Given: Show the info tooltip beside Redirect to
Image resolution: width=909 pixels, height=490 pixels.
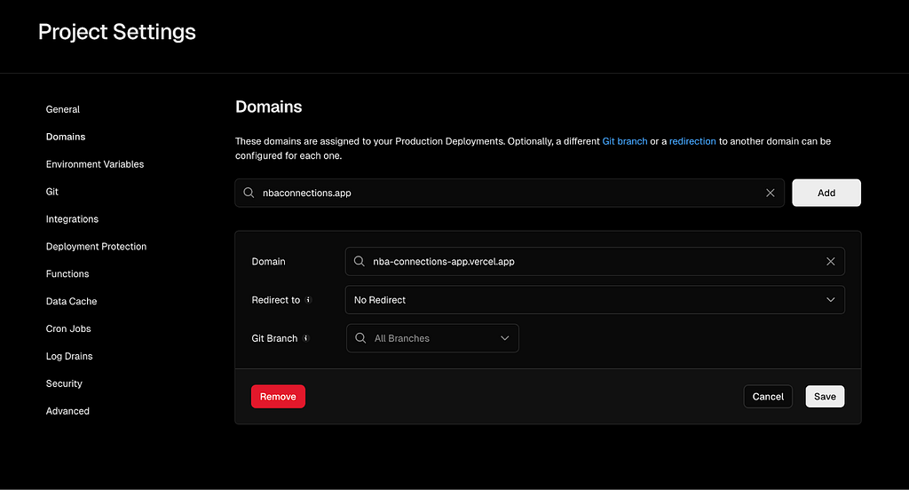Looking at the screenshot, I should tap(308, 300).
